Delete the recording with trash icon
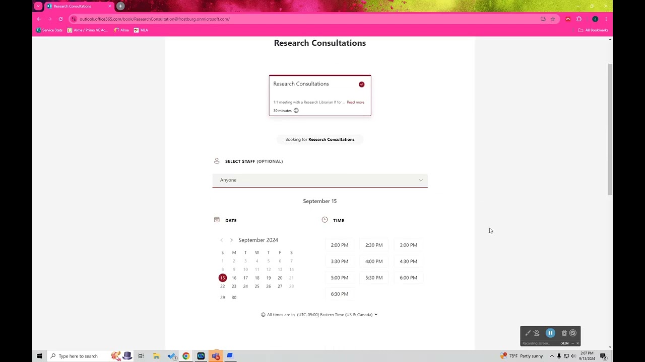This screenshot has height=362, width=645. (564, 333)
